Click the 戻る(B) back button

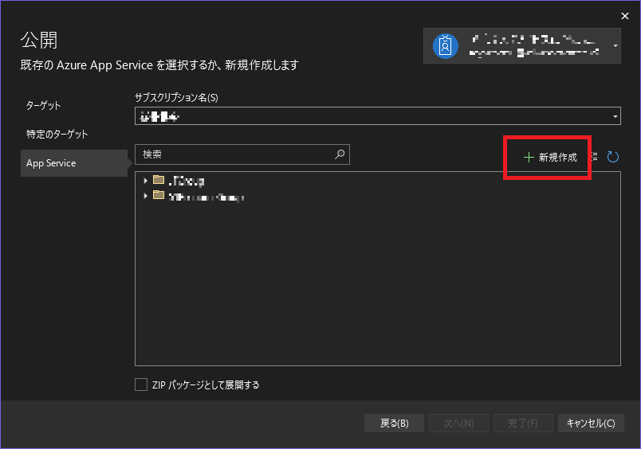[x=394, y=424]
